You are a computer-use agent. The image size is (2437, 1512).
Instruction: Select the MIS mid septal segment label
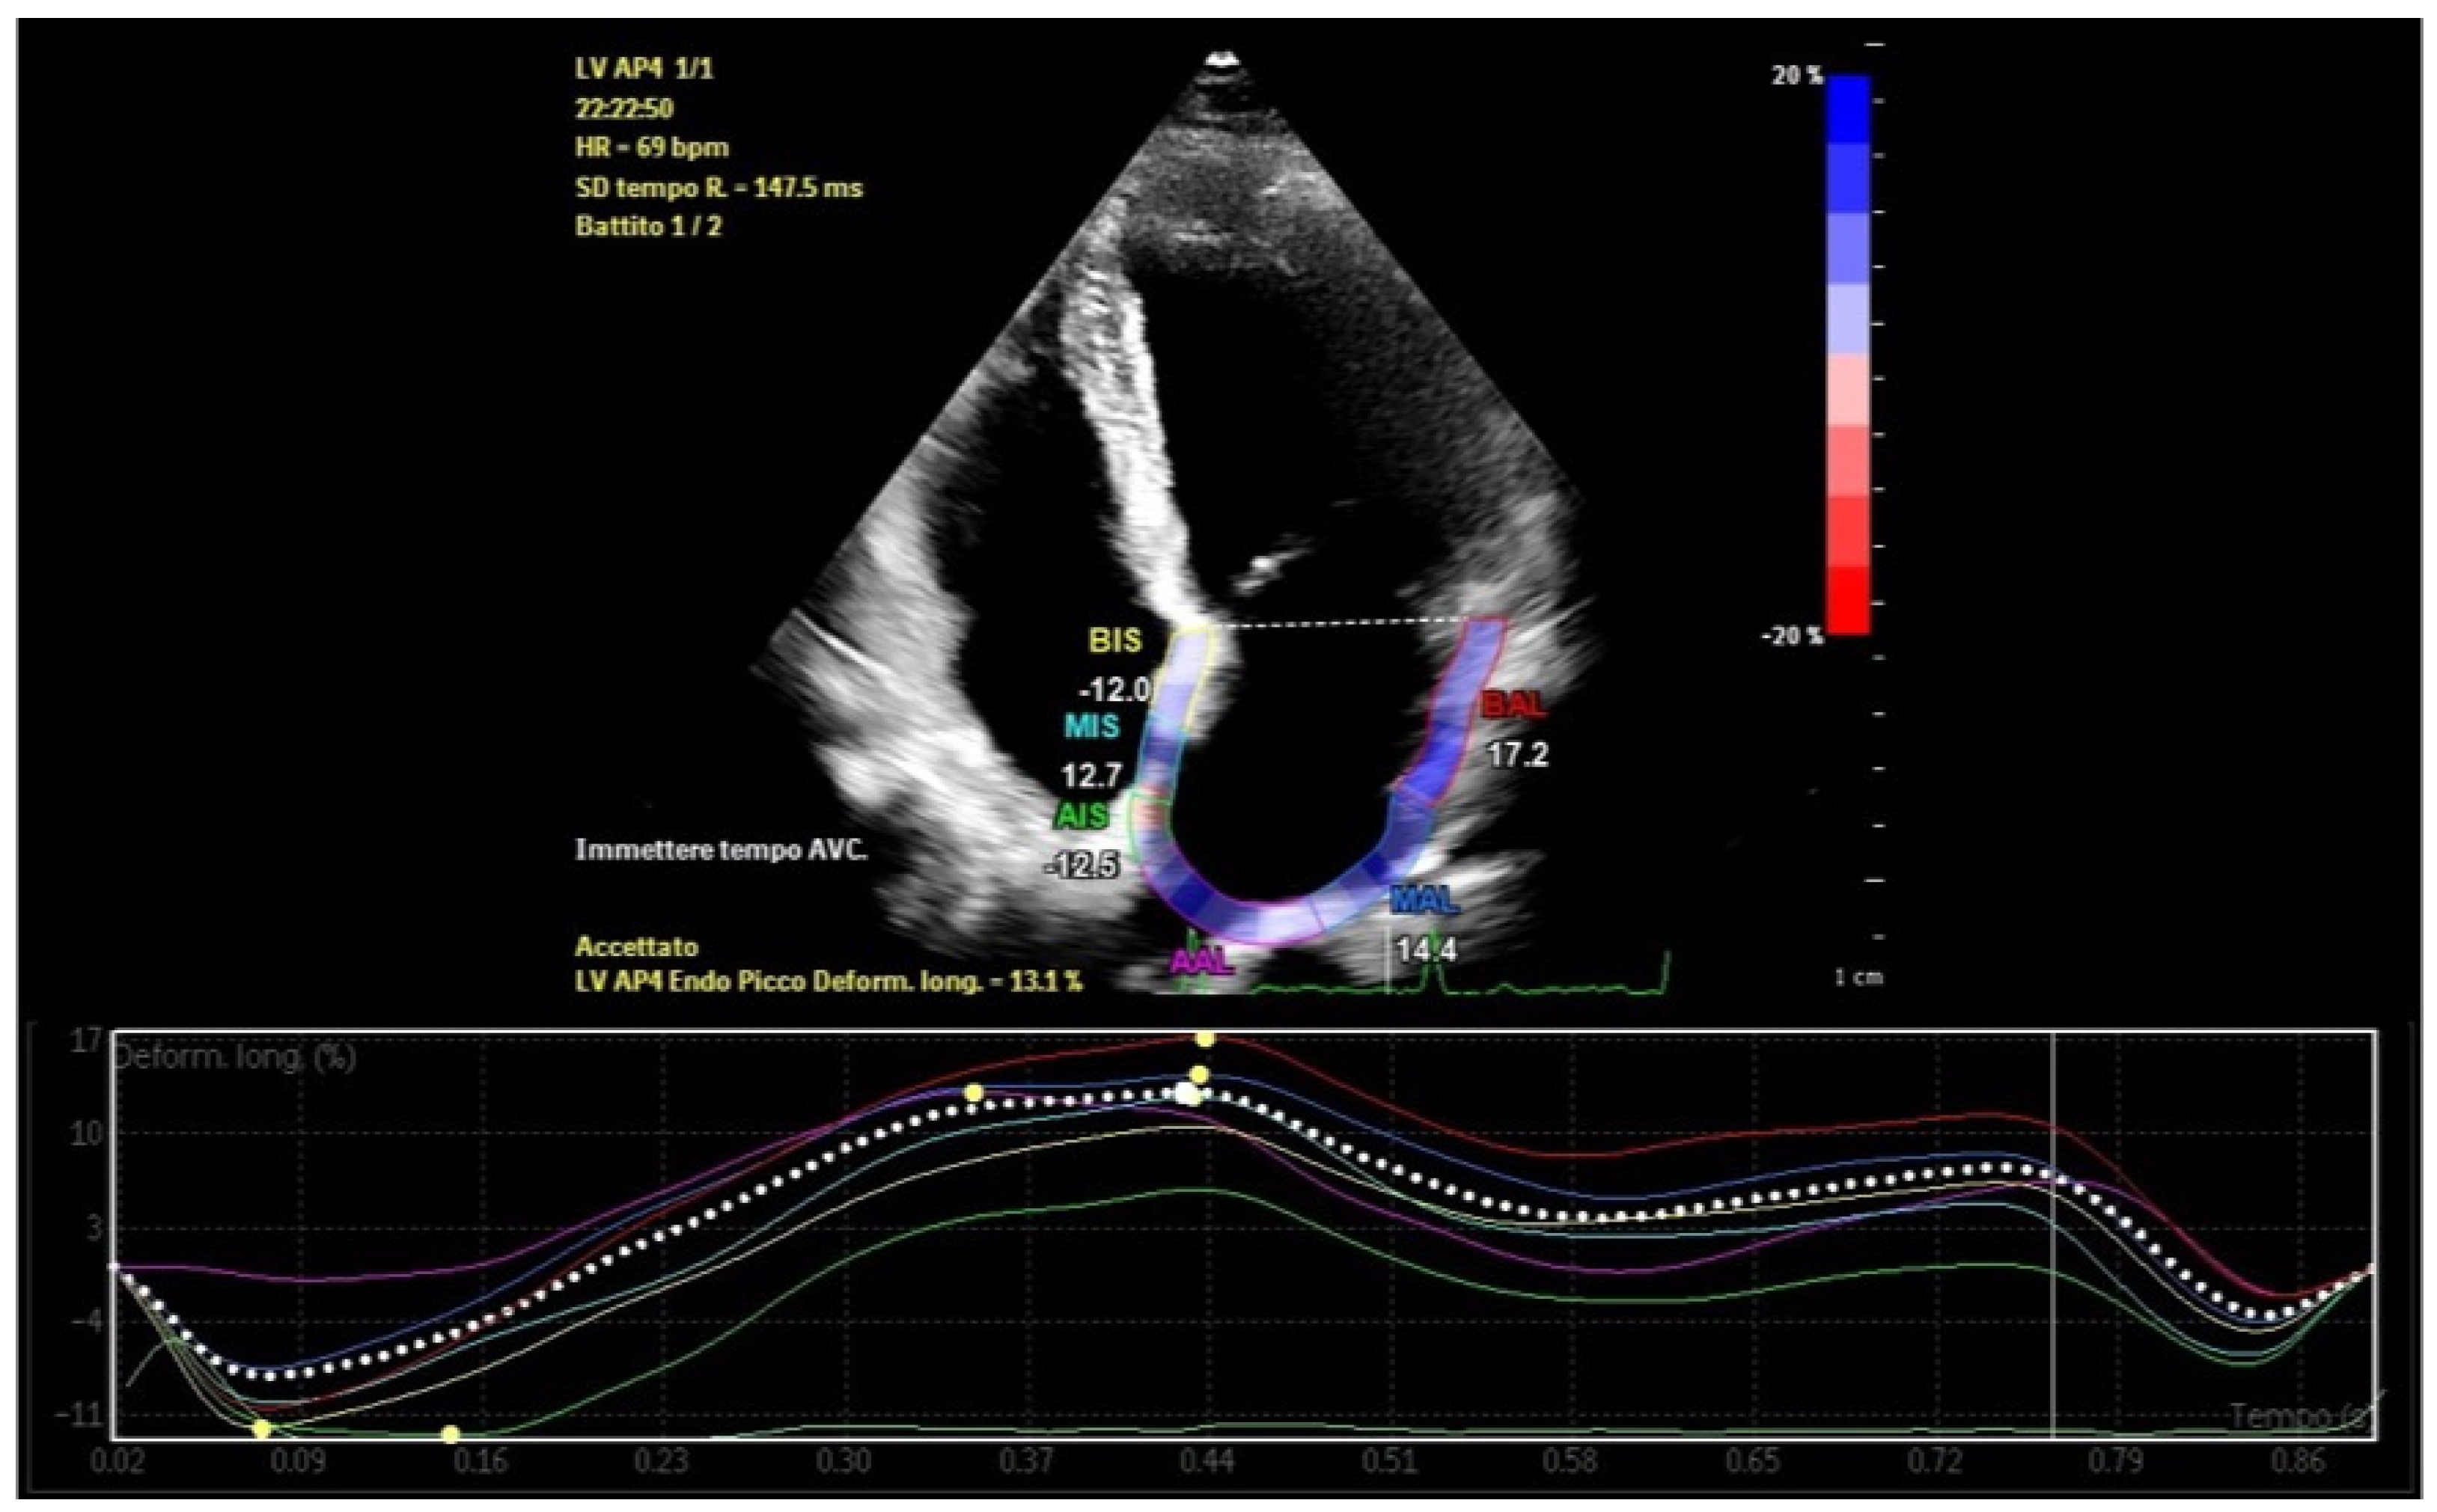point(1091,725)
